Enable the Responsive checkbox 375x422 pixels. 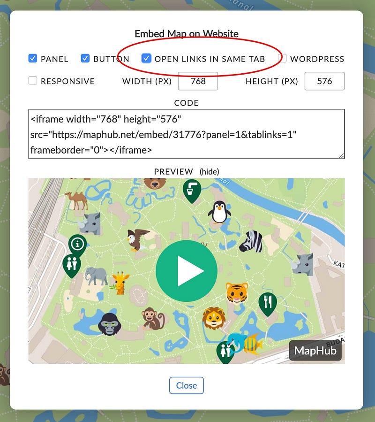click(x=32, y=81)
